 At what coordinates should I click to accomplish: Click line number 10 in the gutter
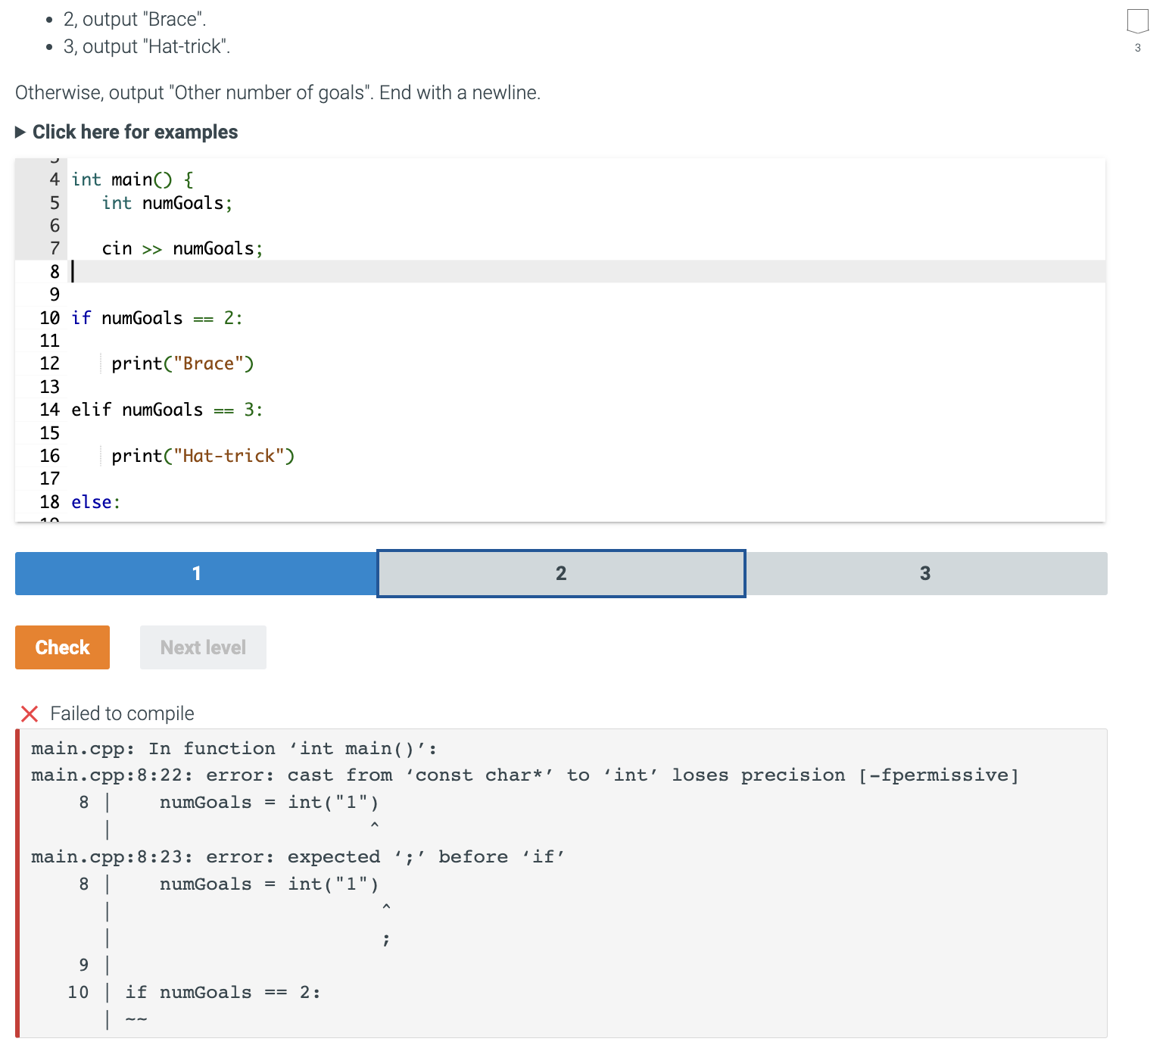point(49,318)
